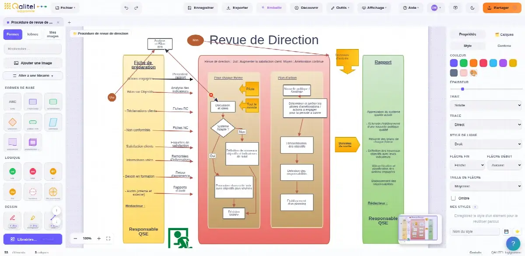
Task: Click the zoom out minus button
Action: coord(75,238)
